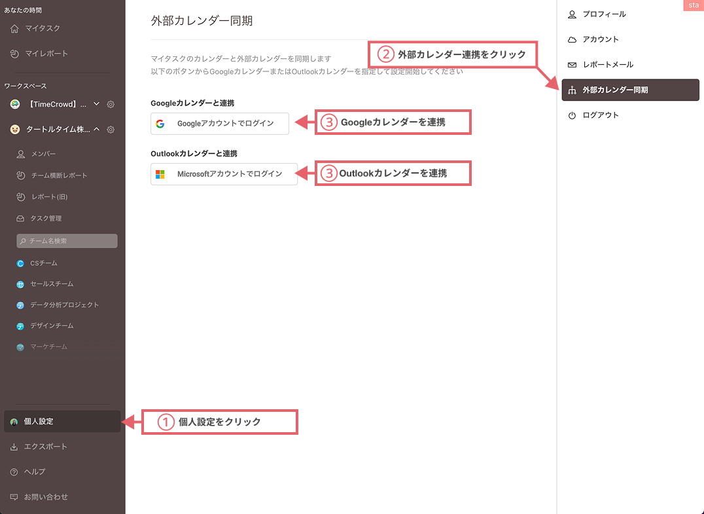704x514 pixels.
Task: Open the セールスチーム team icon
Action: [22, 284]
